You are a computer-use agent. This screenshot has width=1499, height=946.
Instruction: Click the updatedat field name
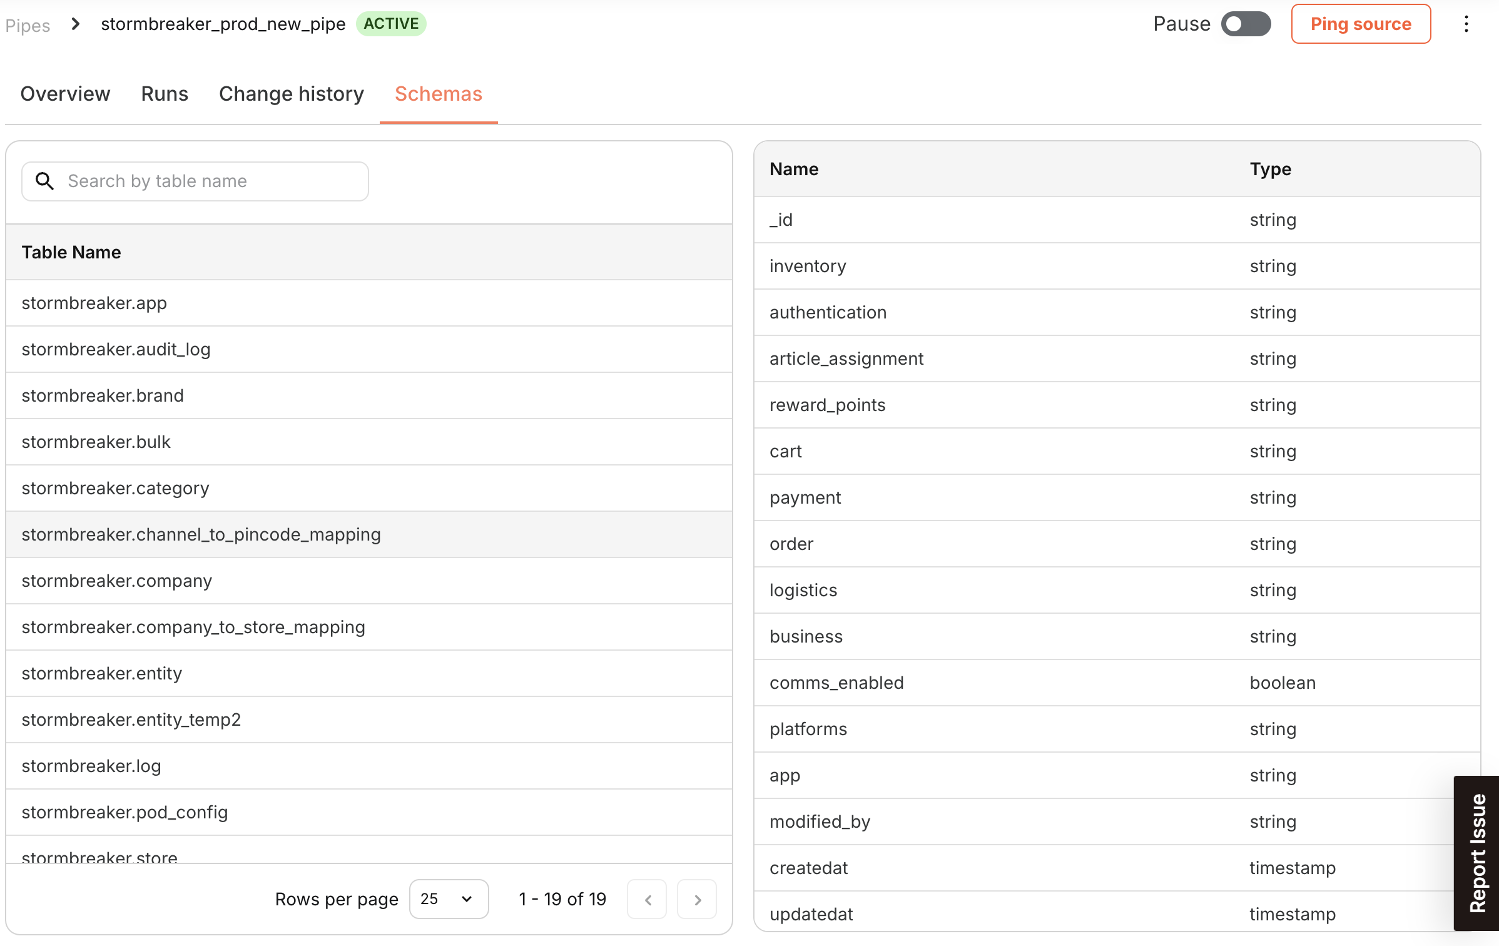(x=811, y=914)
